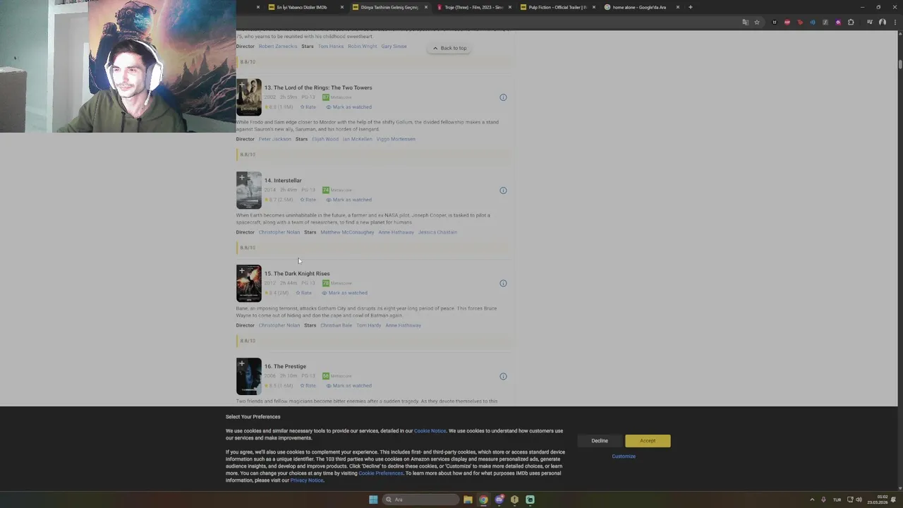The width and height of the screenshot is (903, 508).
Task: Open '13. The Lord of the Rings: The Two Towers'
Action: coord(318,87)
